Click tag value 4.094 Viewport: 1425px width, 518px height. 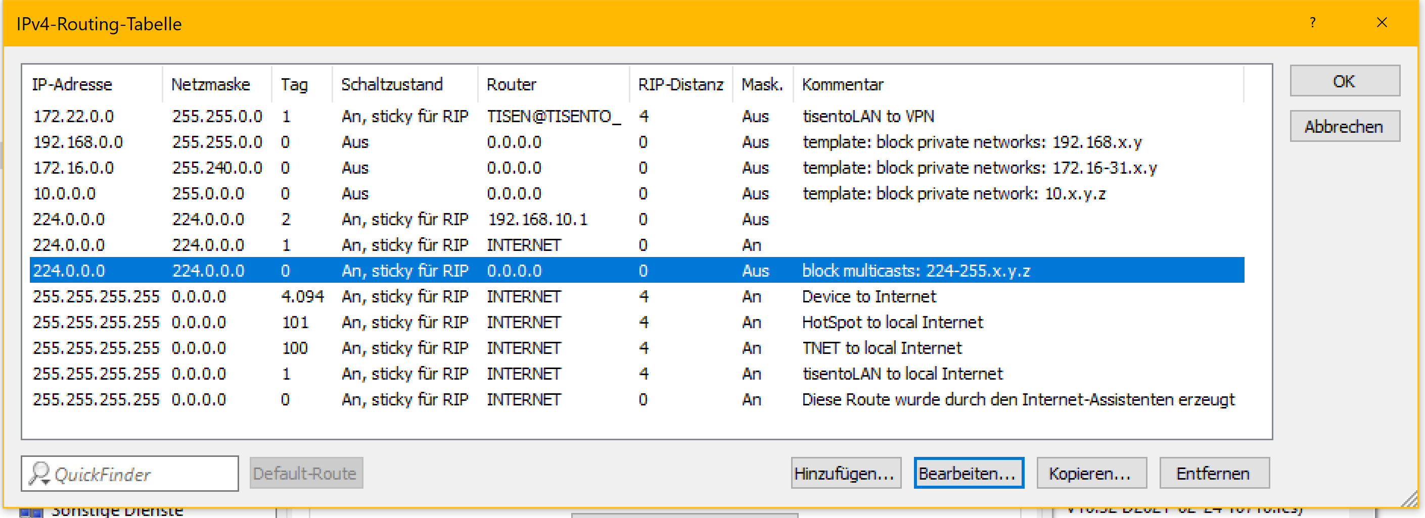click(303, 296)
